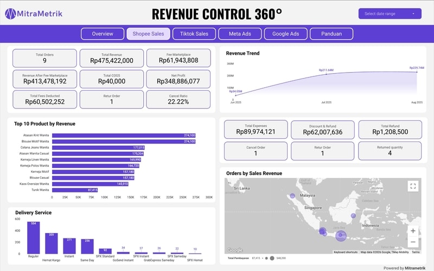The image size is (434, 271).
Task: Click the MitraMetrik logo icon
Action: click(11, 14)
